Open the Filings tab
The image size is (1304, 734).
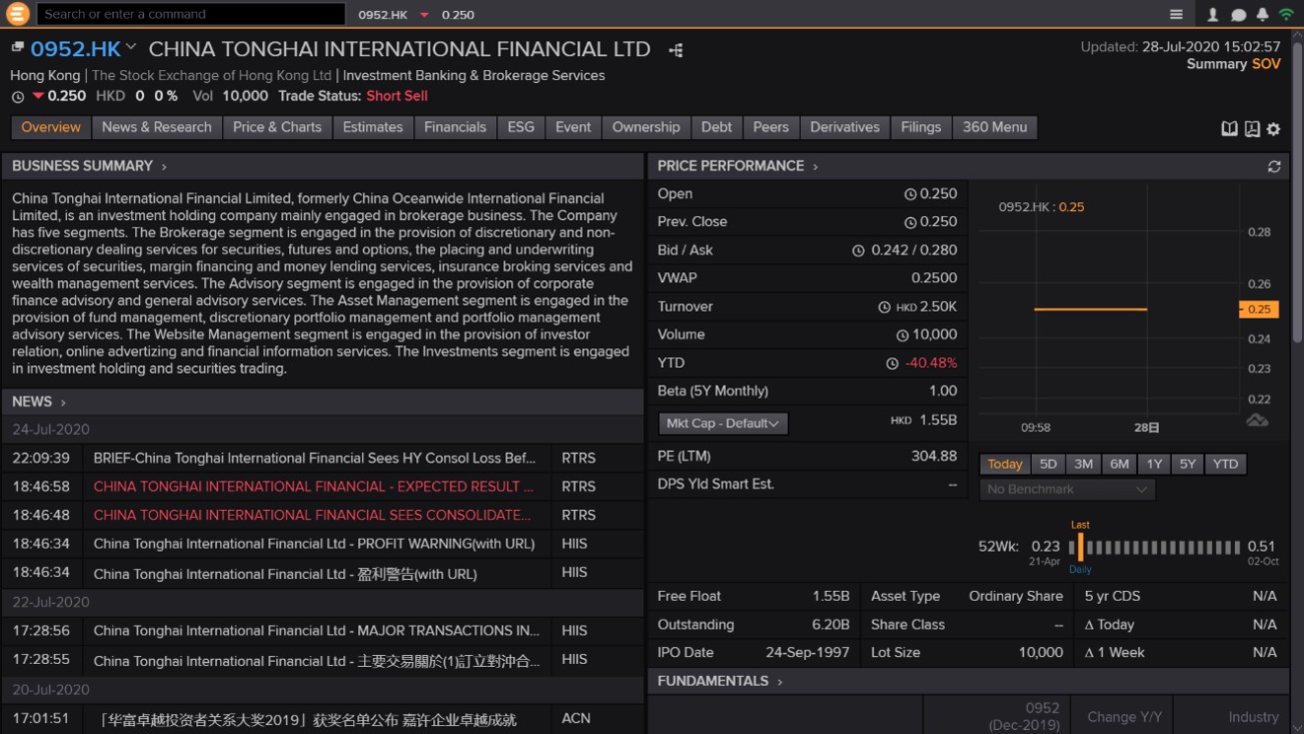(921, 127)
